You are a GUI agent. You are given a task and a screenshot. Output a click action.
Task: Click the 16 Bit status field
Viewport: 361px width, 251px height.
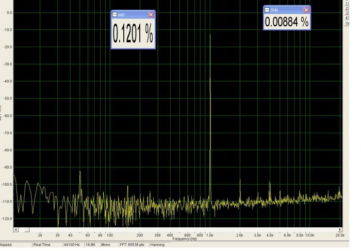coord(92,245)
